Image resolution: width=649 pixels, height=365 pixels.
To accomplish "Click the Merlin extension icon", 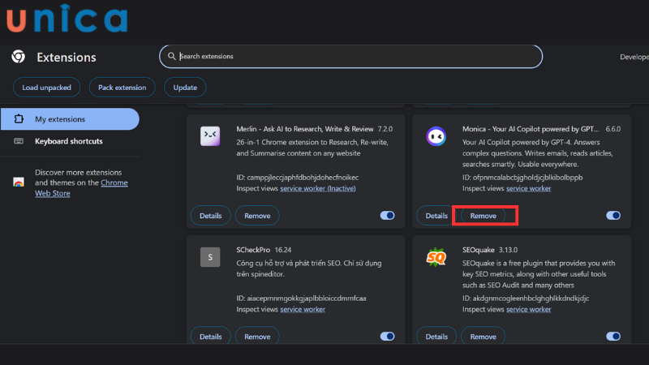I will coord(210,137).
